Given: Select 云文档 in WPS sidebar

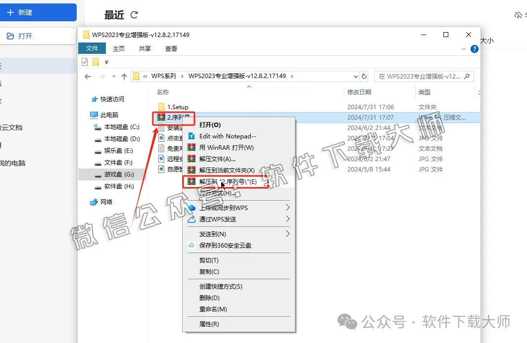Looking at the screenshot, I should tap(11, 128).
